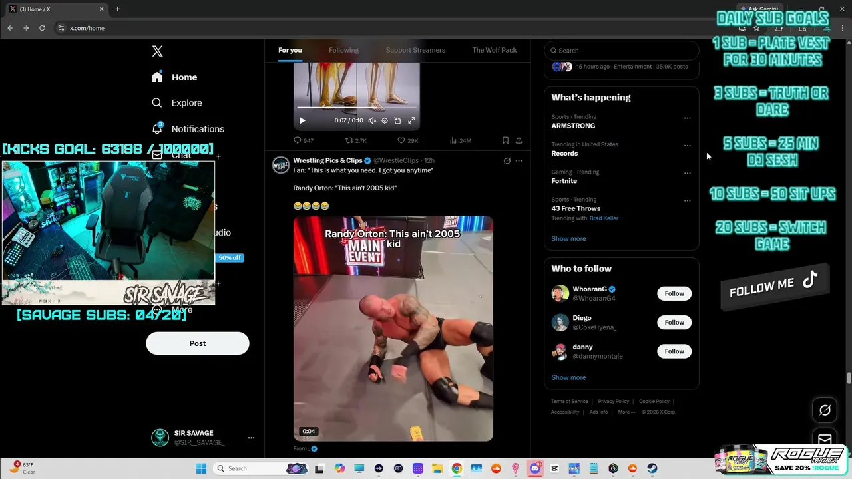The width and height of the screenshot is (852, 479).
Task: Click the Windows taskbar search box
Action: pyautogui.click(x=261, y=468)
